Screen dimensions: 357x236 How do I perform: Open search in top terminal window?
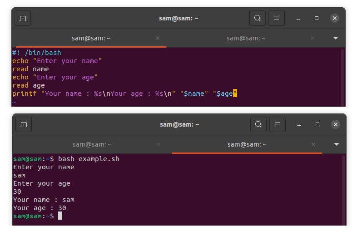point(258,19)
